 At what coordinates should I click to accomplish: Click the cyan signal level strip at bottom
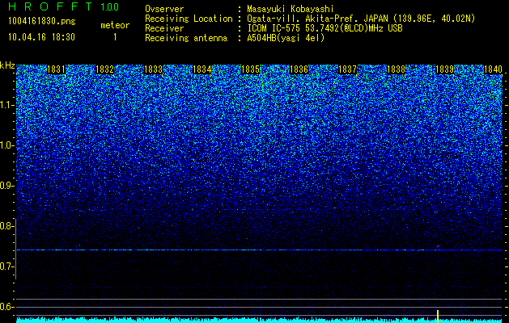(260, 320)
